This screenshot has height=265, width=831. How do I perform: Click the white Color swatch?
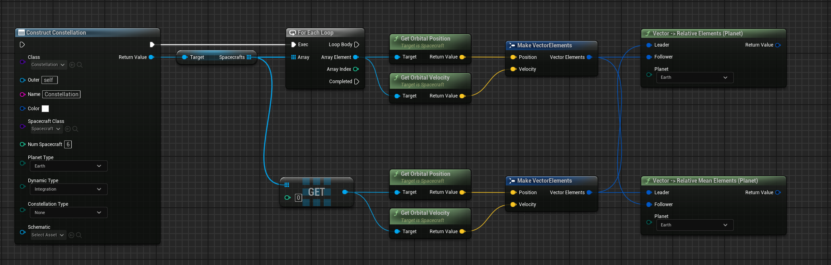(45, 109)
